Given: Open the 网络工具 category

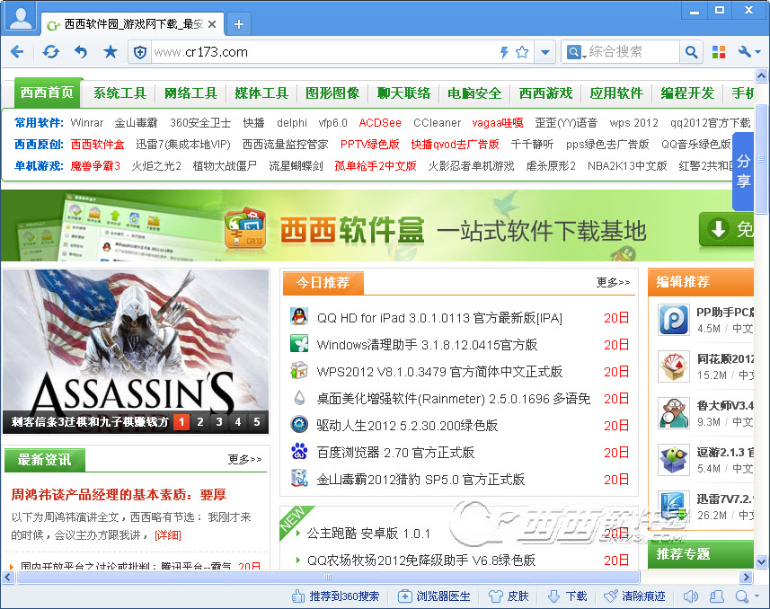Looking at the screenshot, I should coord(190,93).
